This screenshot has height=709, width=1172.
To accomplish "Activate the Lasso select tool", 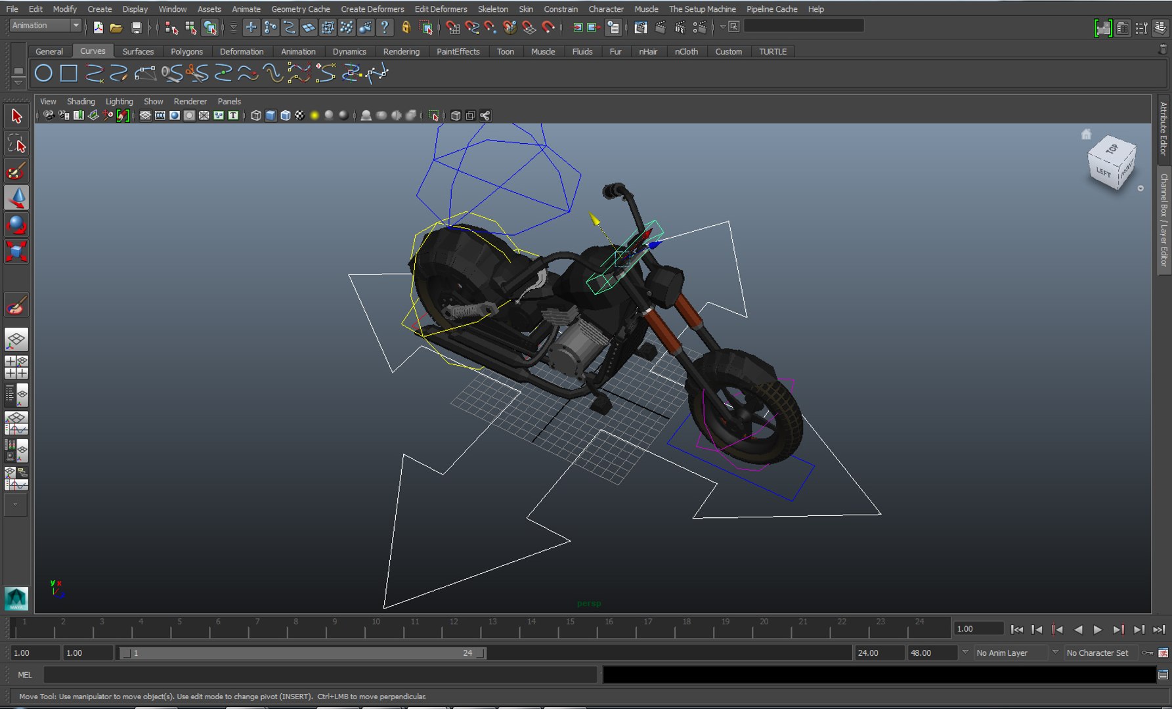I will (x=16, y=144).
